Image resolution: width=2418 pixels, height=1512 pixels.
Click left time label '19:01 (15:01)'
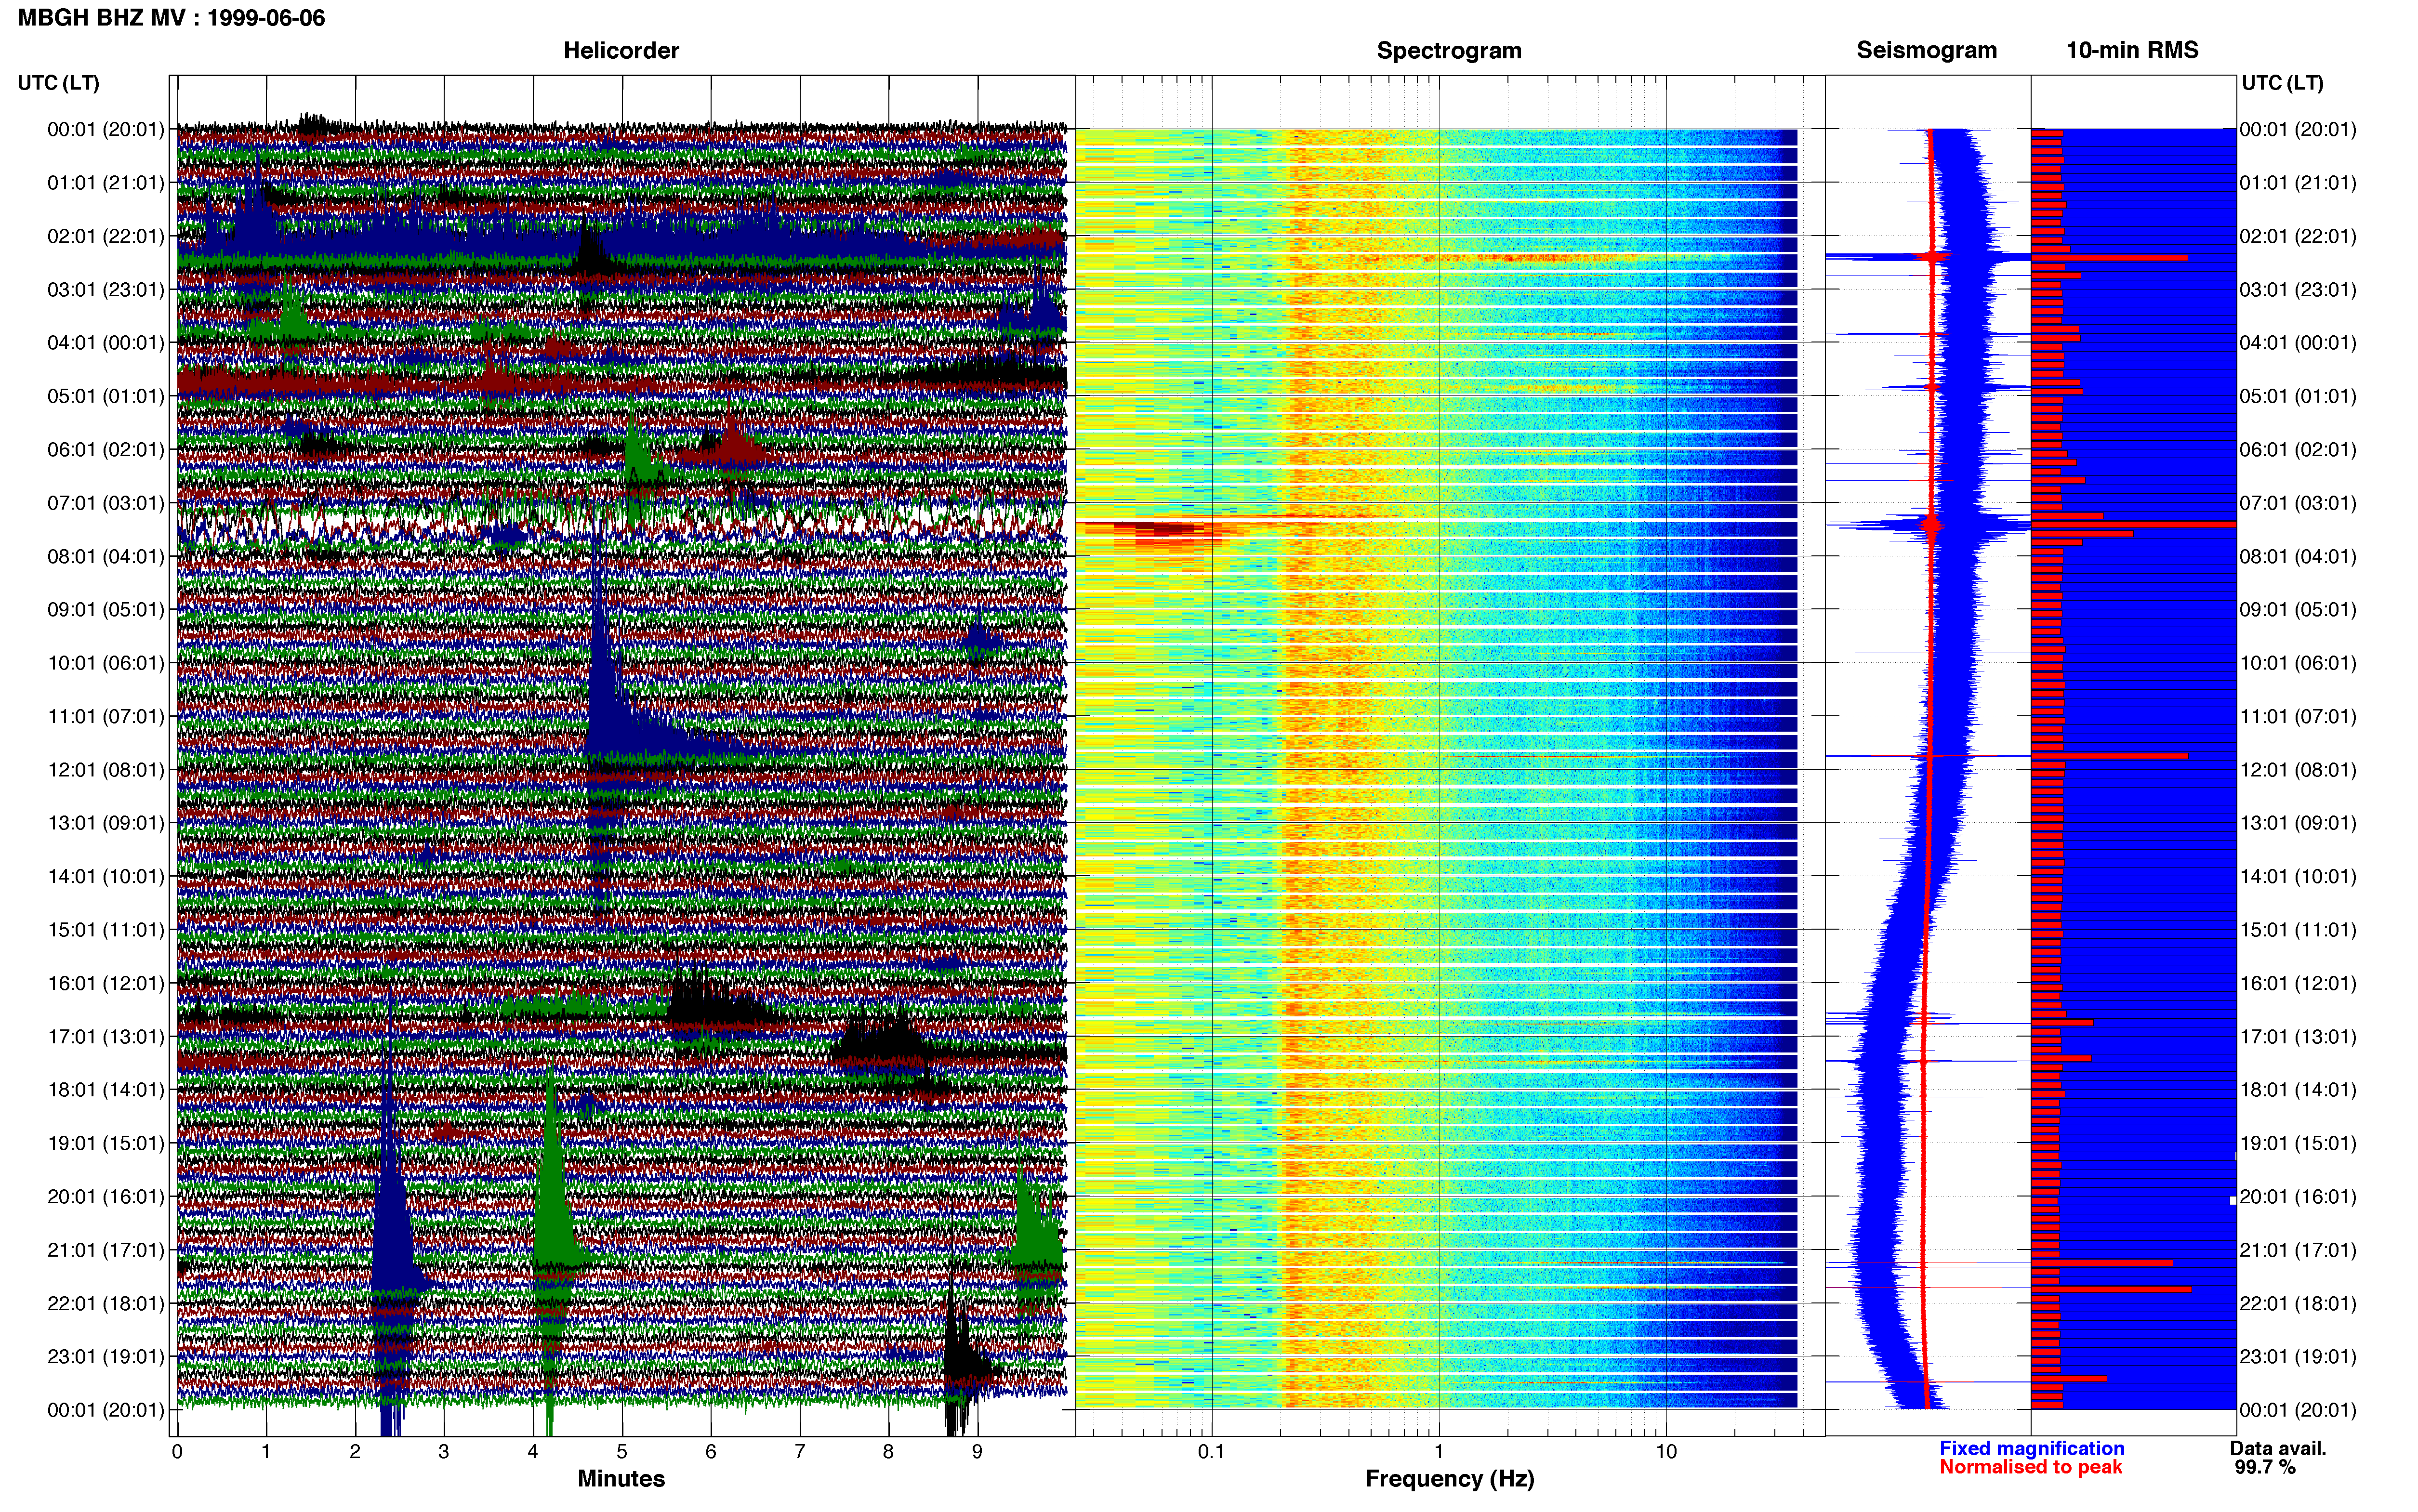[x=105, y=1144]
